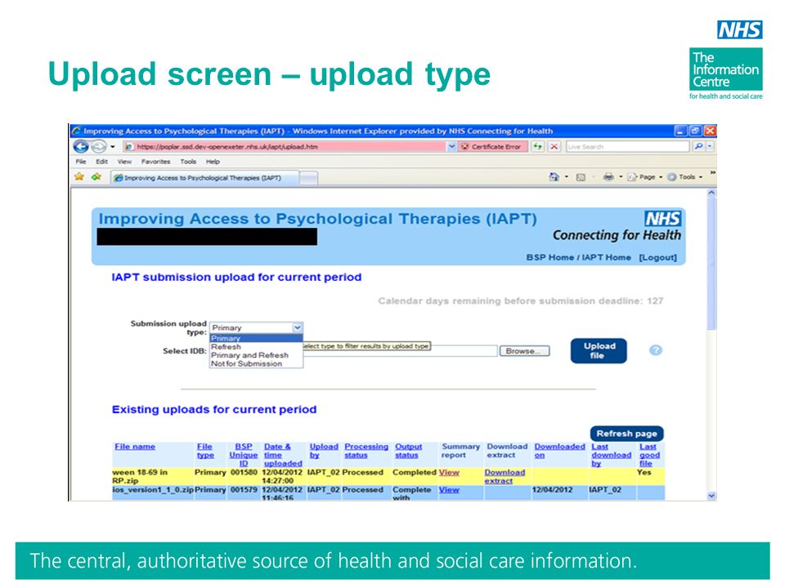Click View link for upload 001579
The width and height of the screenshot is (785, 588).
449,489
